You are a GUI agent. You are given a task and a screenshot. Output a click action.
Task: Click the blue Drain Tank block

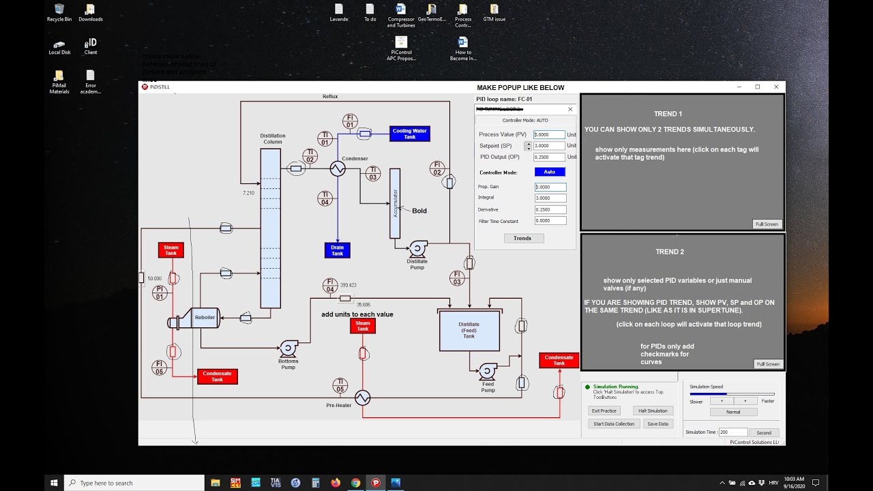(338, 250)
